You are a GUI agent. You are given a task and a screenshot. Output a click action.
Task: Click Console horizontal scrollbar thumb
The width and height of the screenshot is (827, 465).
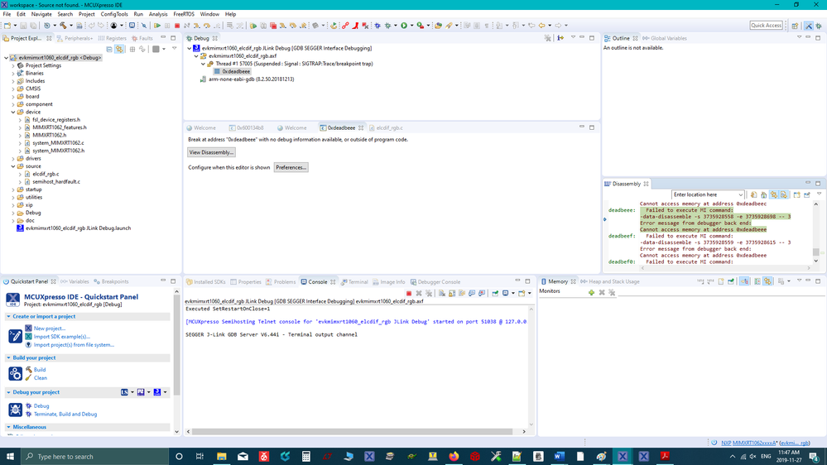(x=352, y=431)
